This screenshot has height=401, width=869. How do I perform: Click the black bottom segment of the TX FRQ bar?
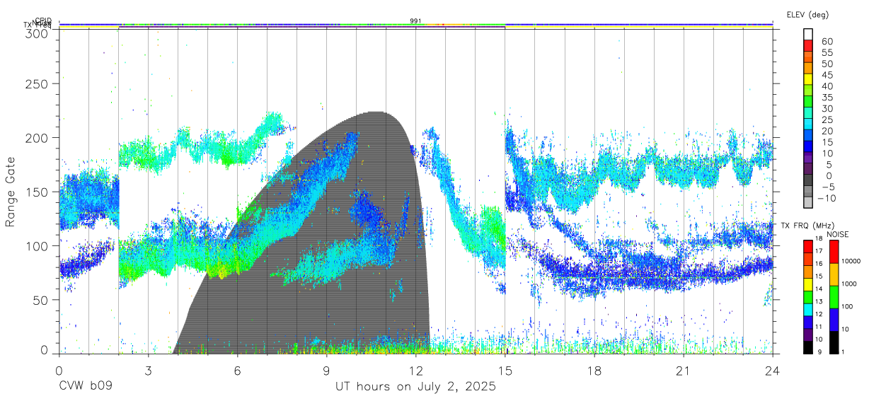tap(808, 347)
